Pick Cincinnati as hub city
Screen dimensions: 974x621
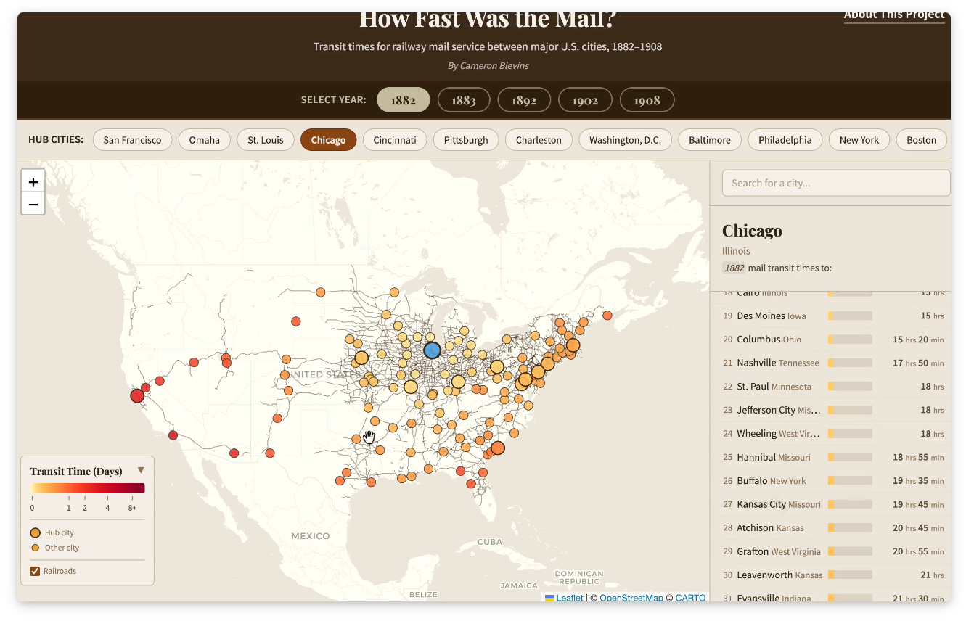(395, 140)
